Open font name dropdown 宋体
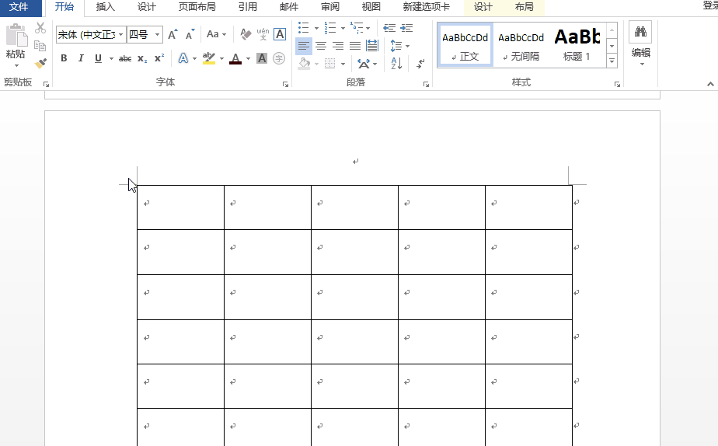The width and height of the screenshot is (718, 446). point(121,34)
